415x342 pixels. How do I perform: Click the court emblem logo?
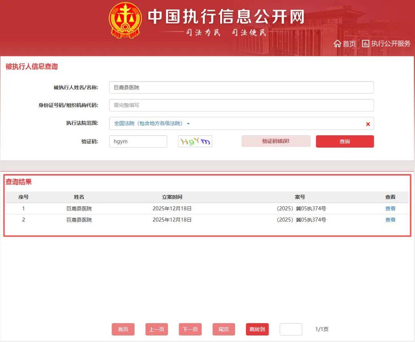click(125, 20)
